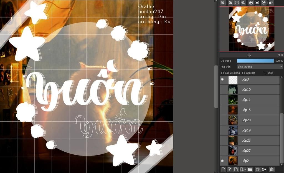
Task: Click the layer list scroll up arrow
Action: click(282, 77)
